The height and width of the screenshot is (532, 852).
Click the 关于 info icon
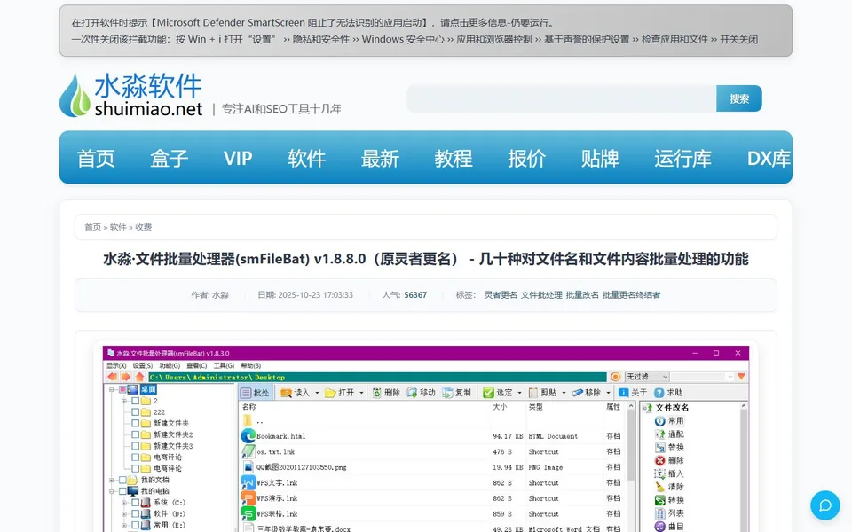point(624,393)
